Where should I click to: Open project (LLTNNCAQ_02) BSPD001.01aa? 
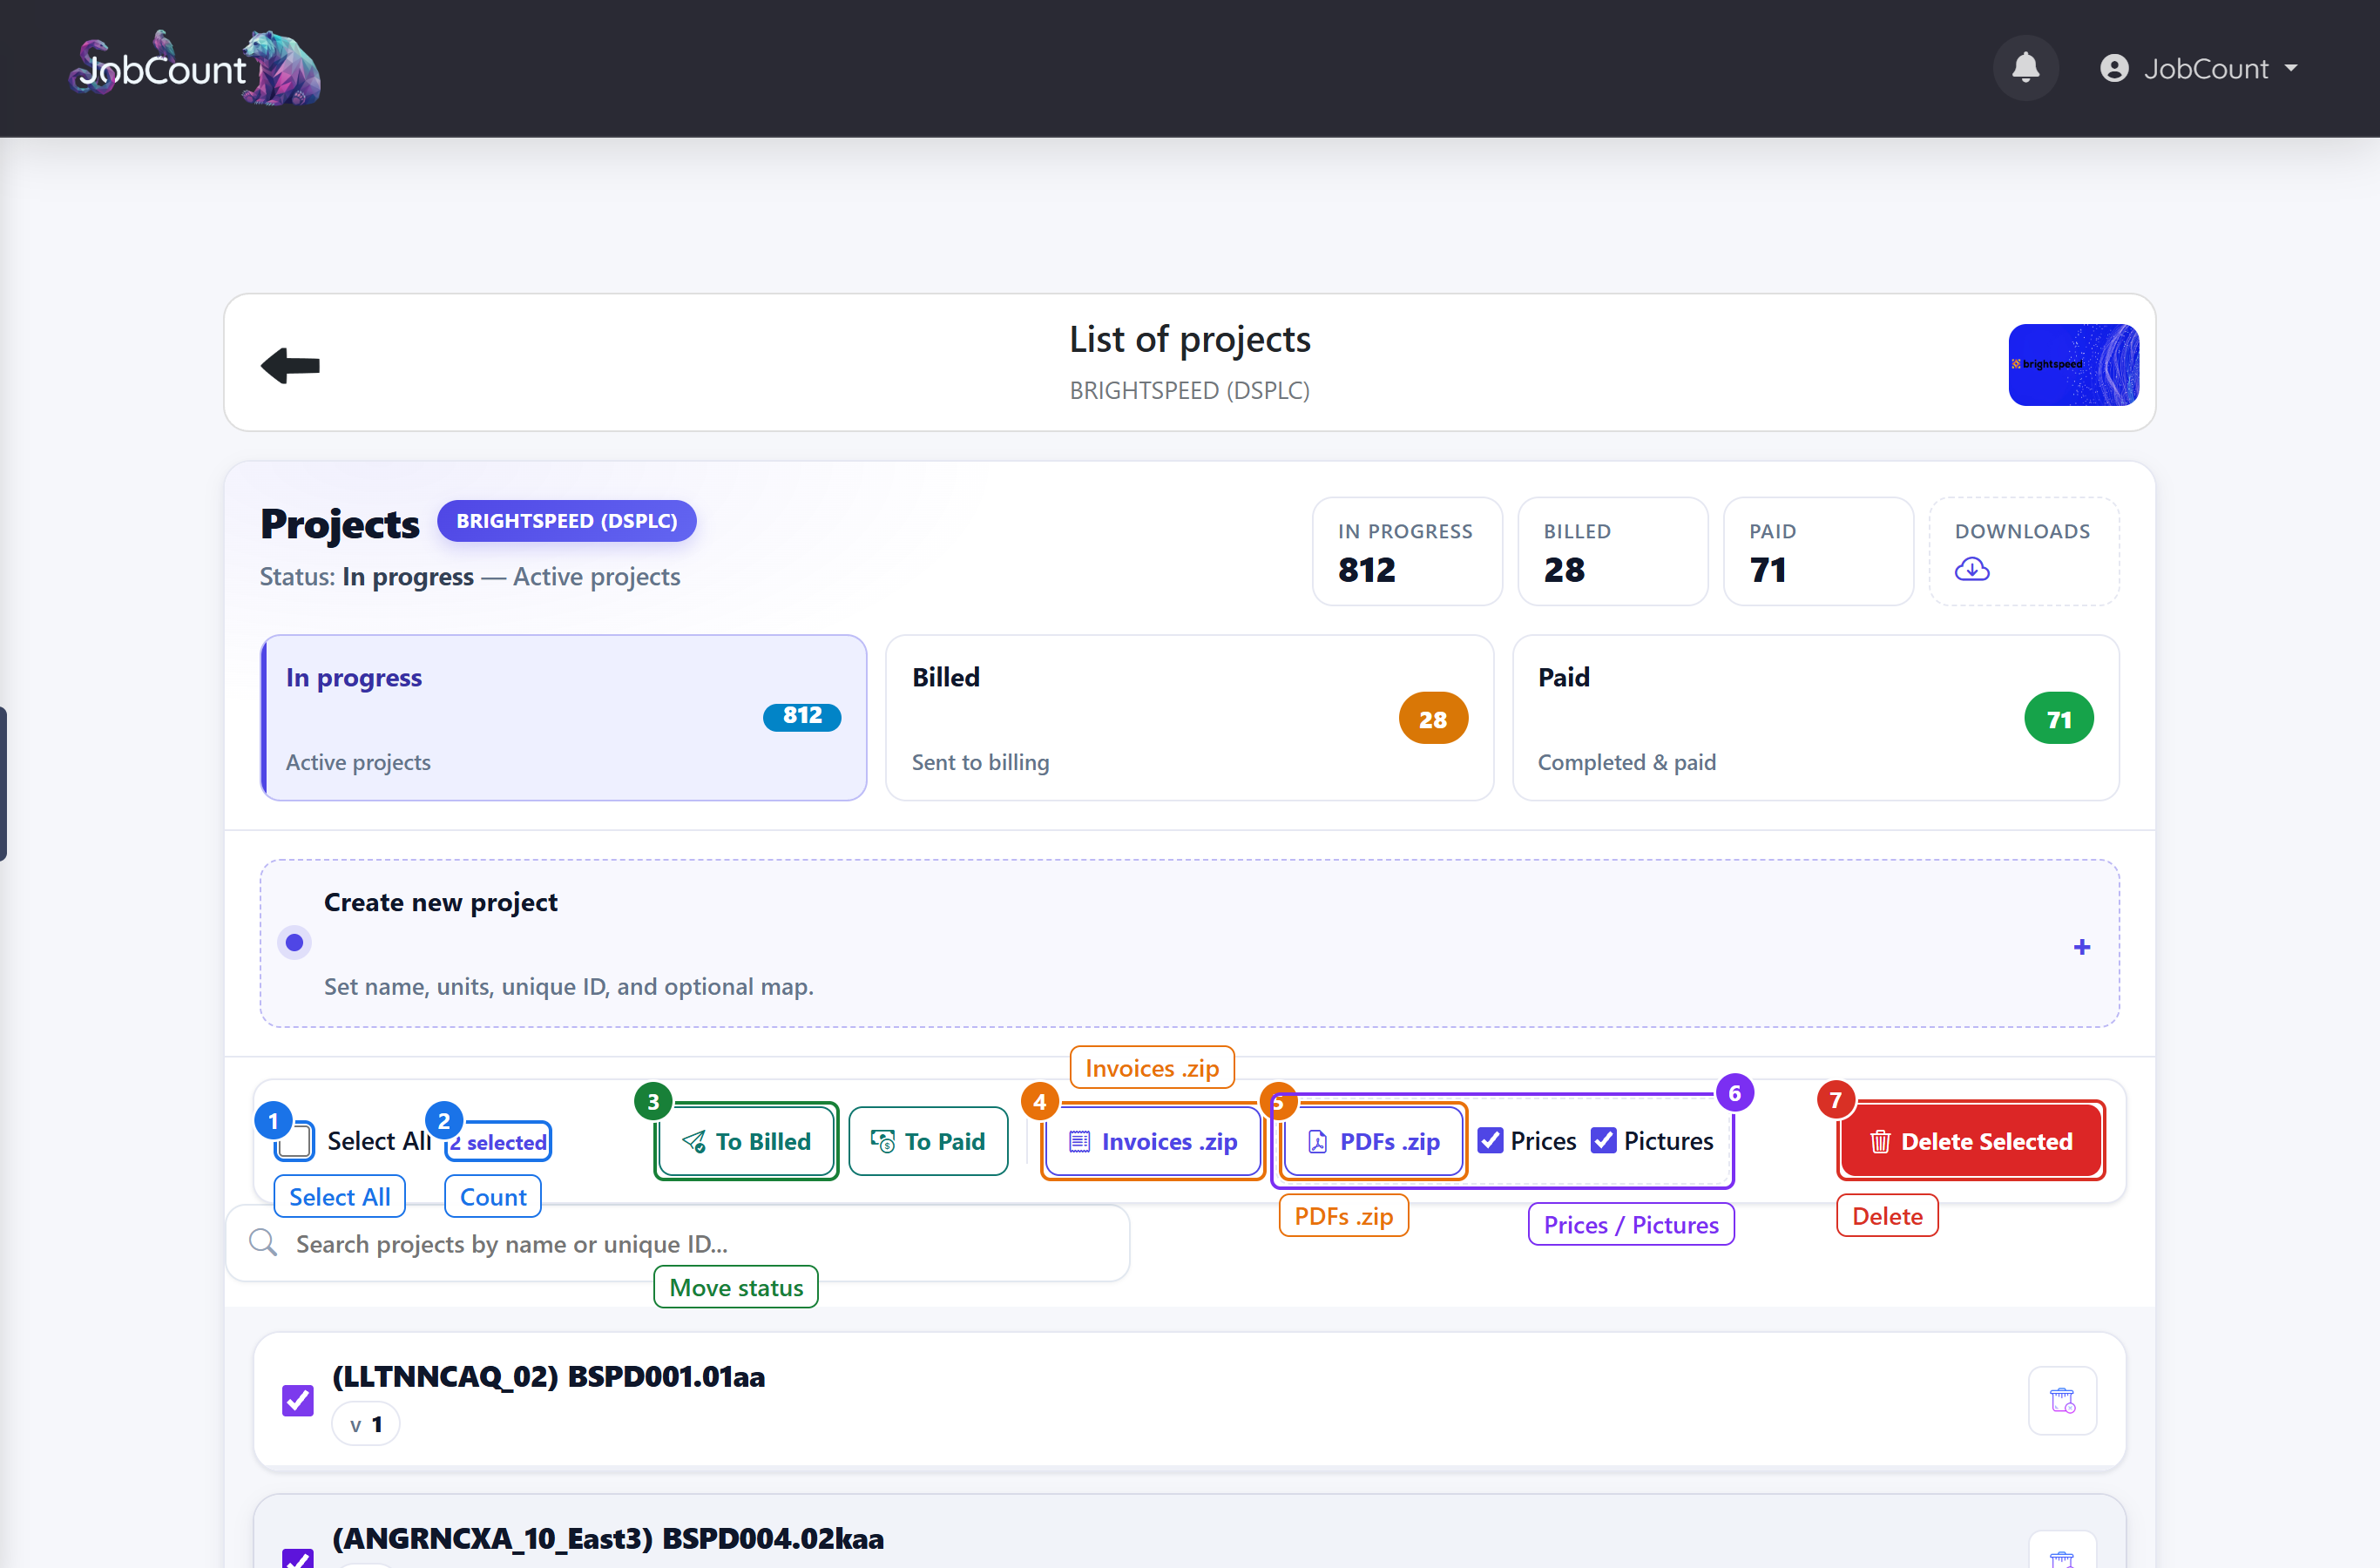pyautogui.click(x=548, y=1376)
